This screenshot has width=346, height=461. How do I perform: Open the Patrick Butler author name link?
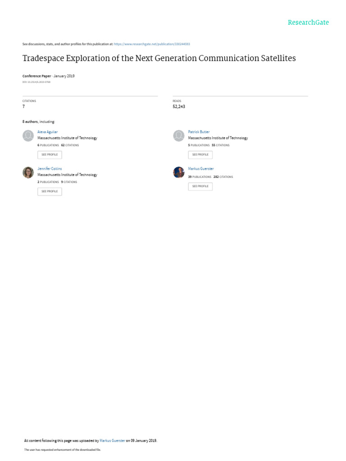pos(199,132)
